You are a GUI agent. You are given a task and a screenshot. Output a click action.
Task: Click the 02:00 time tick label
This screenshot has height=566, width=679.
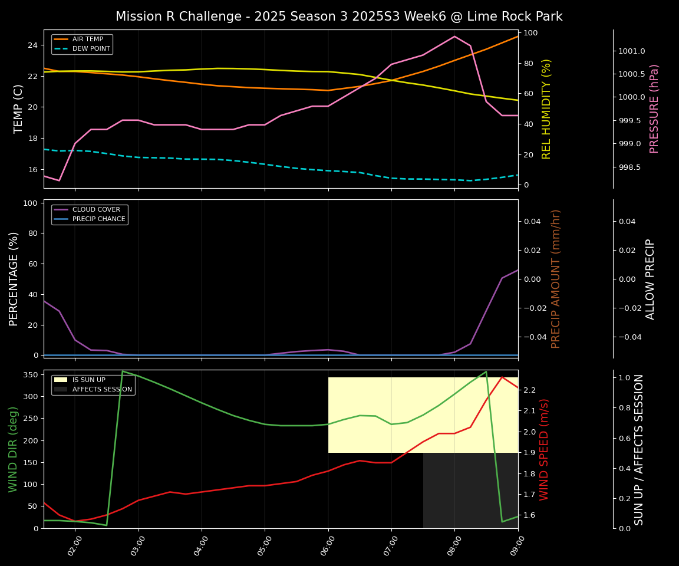pos(75,545)
